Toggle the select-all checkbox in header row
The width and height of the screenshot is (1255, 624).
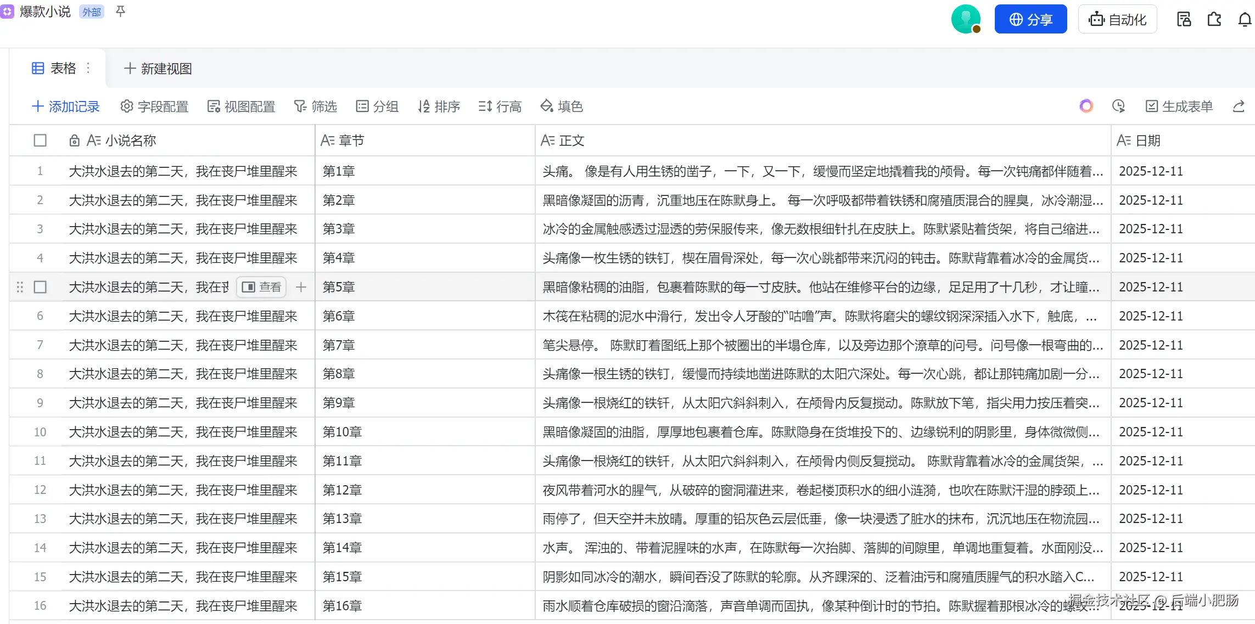click(40, 140)
